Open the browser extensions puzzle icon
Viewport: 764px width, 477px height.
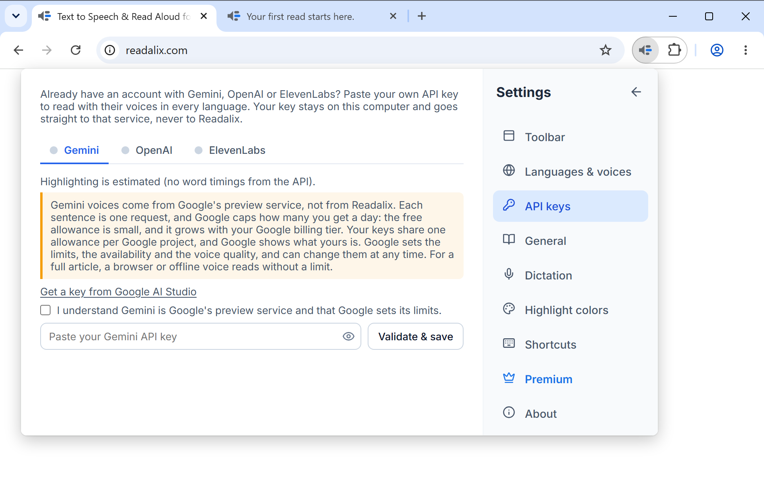(x=674, y=50)
